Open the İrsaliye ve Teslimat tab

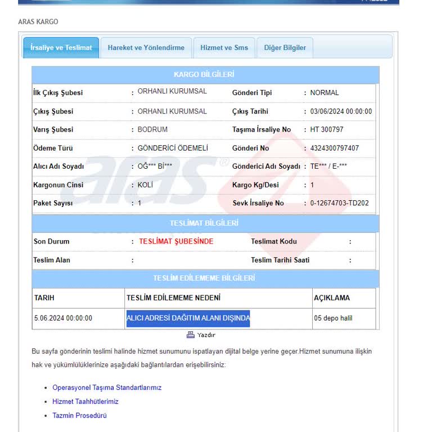click(x=61, y=48)
